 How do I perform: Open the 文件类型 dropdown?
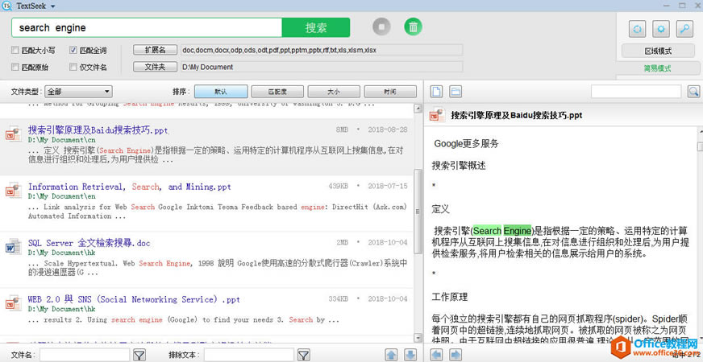point(78,92)
